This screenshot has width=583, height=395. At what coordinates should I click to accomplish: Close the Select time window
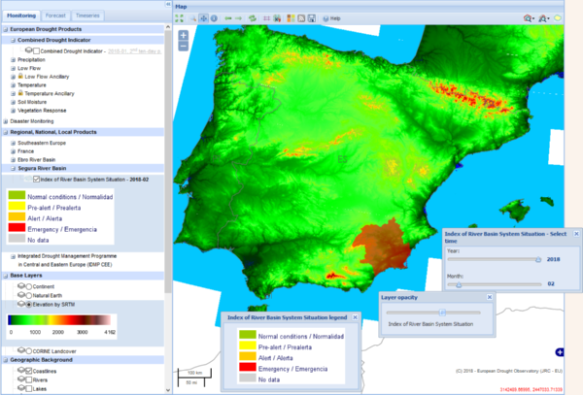coord(576,234)
